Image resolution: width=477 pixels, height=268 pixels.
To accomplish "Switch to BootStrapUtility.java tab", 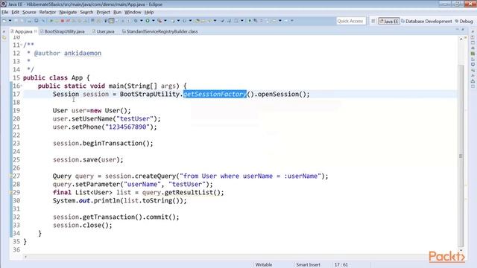I will tap(63, 31).
